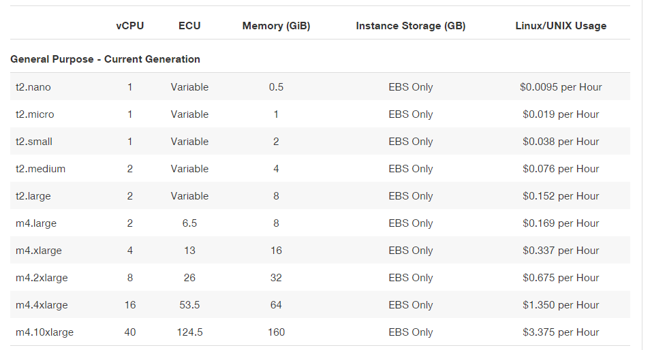Select the $3.375 per Hour price cell

[561, 332]
